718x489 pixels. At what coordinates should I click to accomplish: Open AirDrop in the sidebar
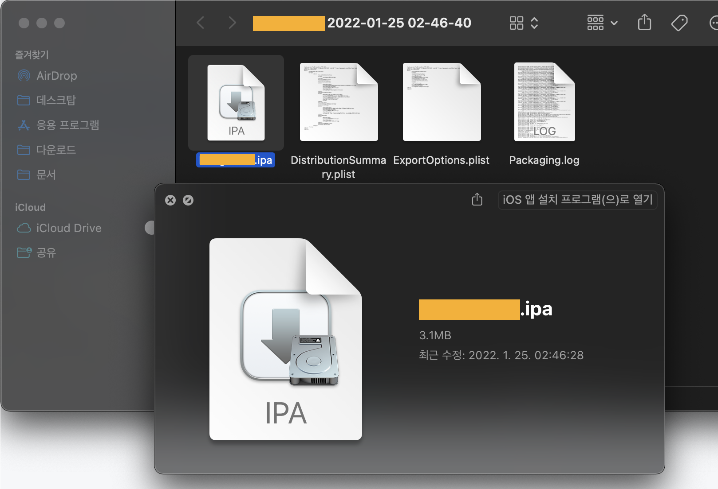(56, 76)
